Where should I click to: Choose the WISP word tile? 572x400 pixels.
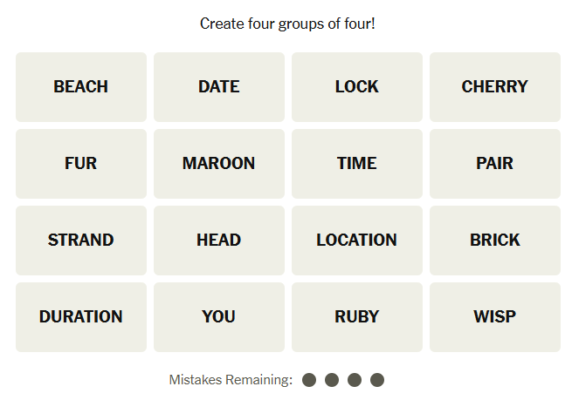(x=495, y=317)
